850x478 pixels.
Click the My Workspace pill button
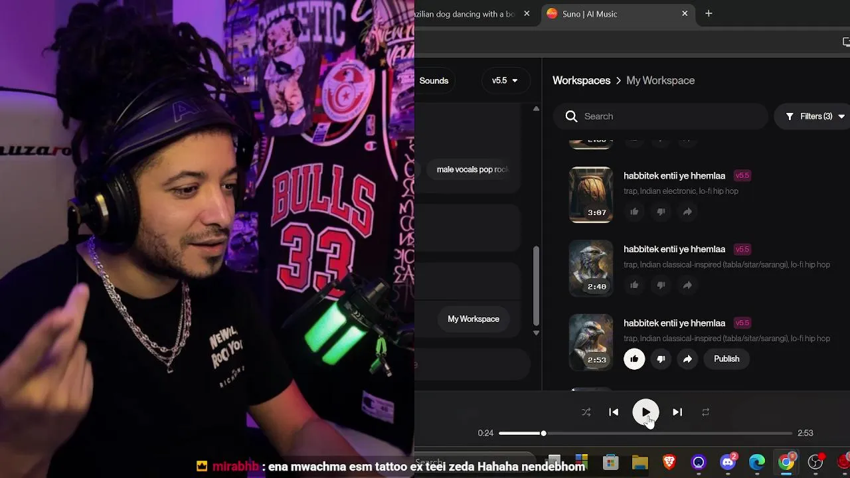tap(473, 319)
